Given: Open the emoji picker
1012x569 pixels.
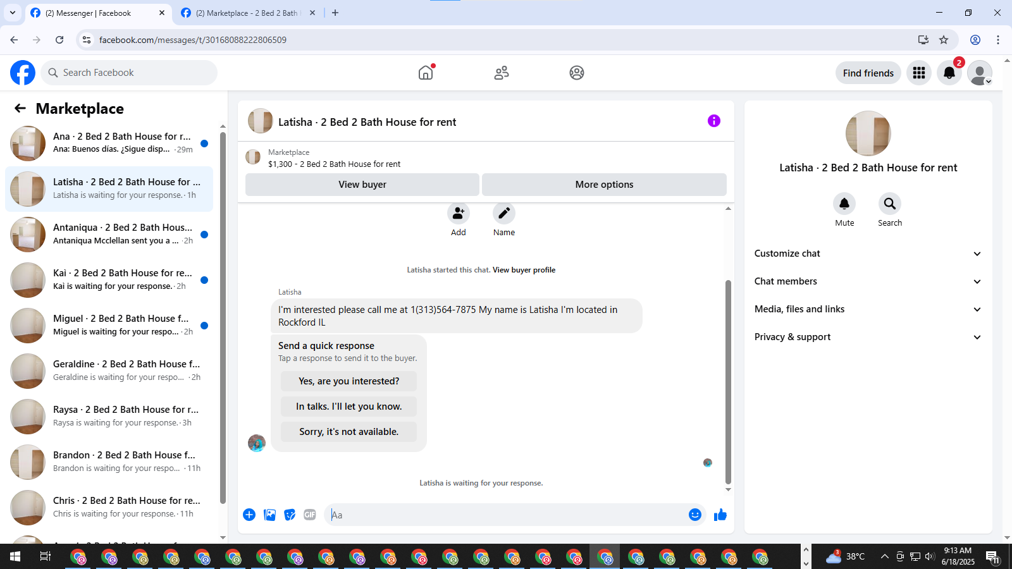Looking at the screenshot, I should (695, 515).
